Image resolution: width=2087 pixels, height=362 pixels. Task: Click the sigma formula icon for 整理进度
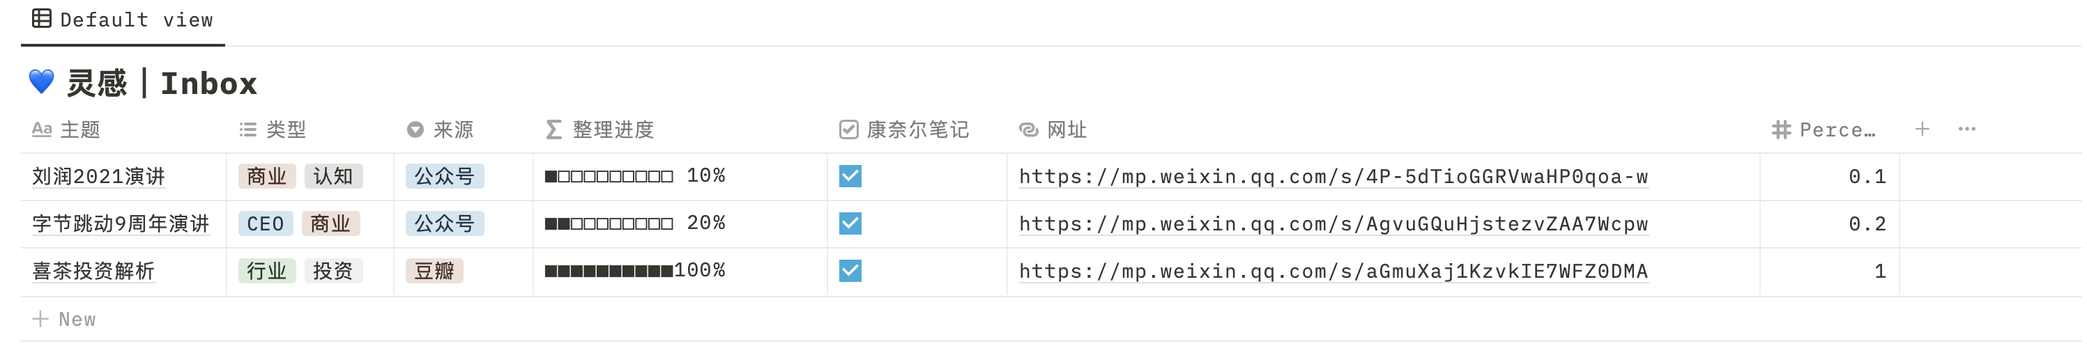point(553,129)
